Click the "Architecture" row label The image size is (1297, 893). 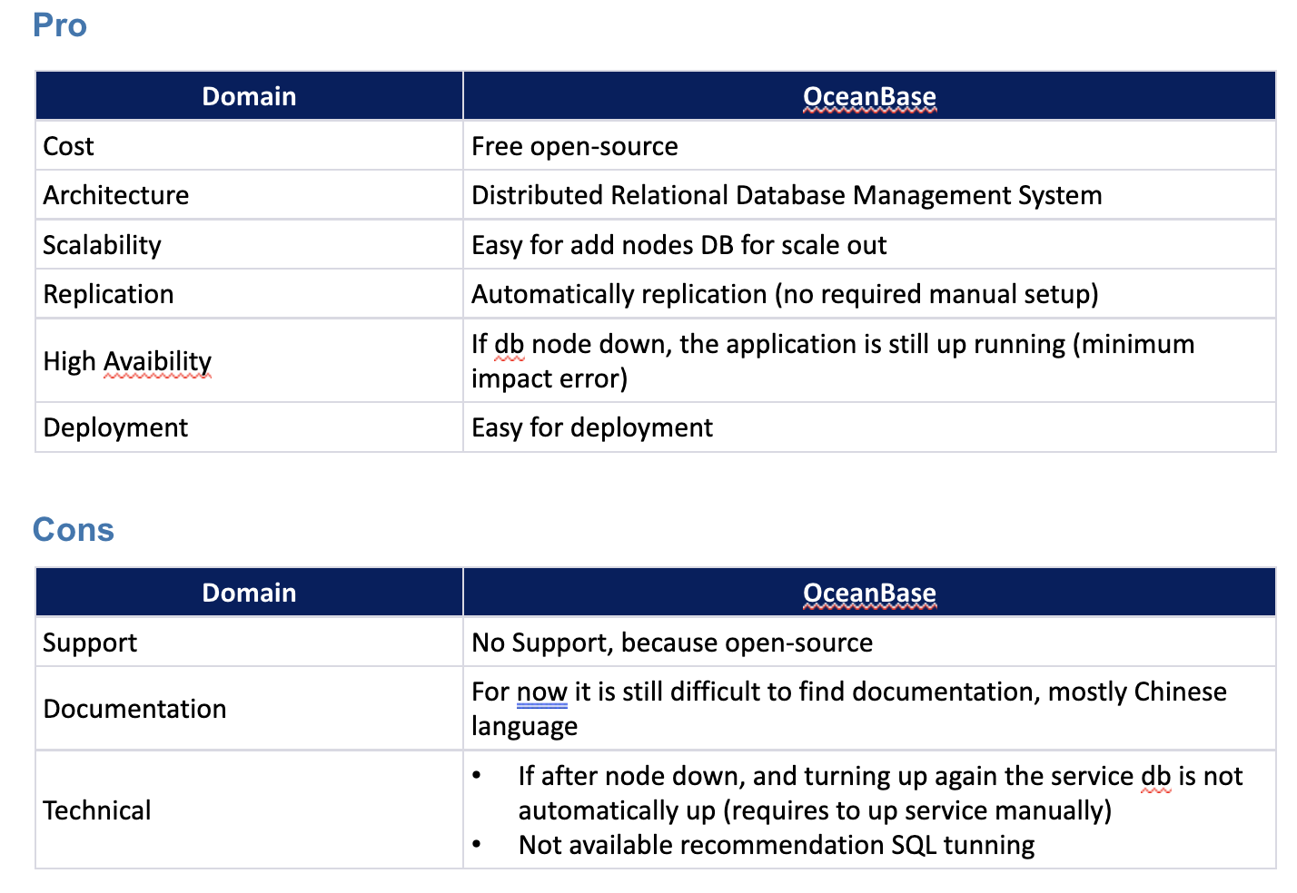pyautogui.click(x=115, y=194)
